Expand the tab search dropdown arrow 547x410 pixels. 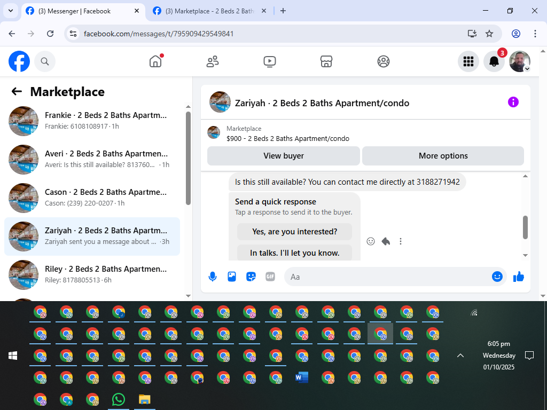[11, 11]
